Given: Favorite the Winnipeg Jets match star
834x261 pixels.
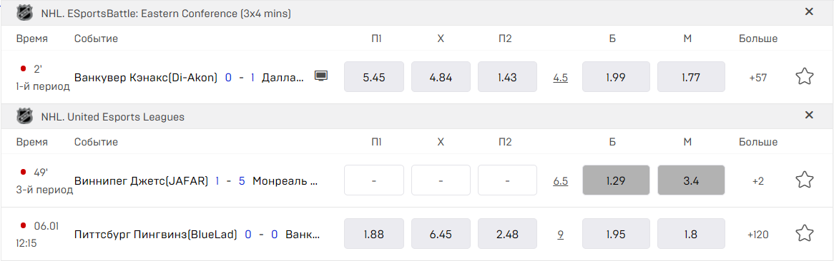Looking at the screenshot, I should (804, 180).
